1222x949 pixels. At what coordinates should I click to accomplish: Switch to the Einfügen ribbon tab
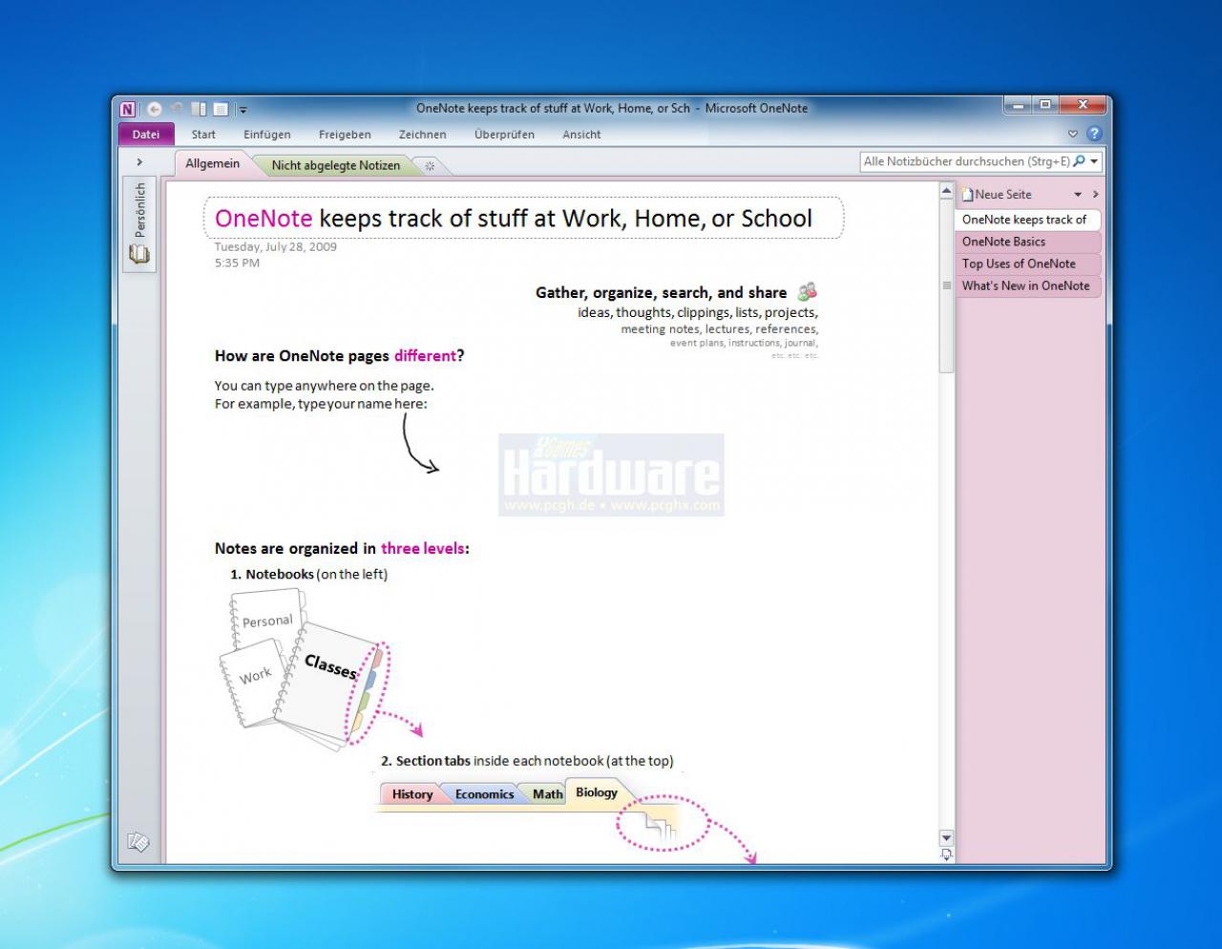[x=267, y=135]
